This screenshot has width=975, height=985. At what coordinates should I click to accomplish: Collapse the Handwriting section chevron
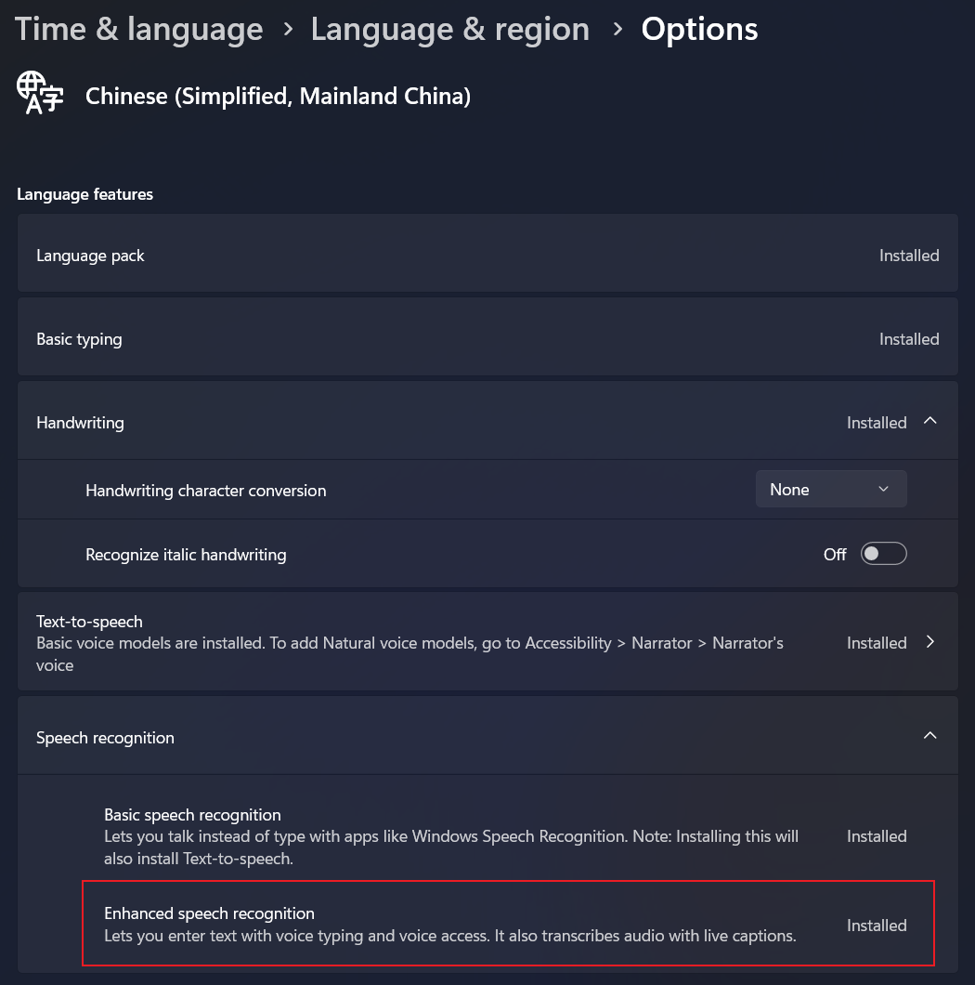click(x=929, y=420)
